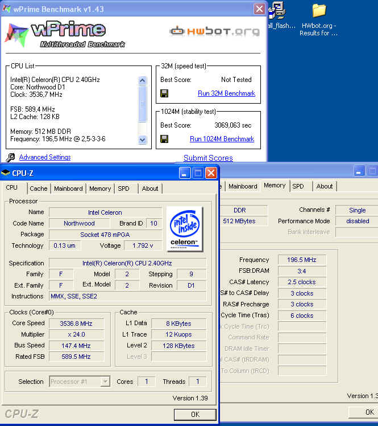Click the Voltage value 1.792 v
Screen dimensions: 378x426
coord(143,245)
